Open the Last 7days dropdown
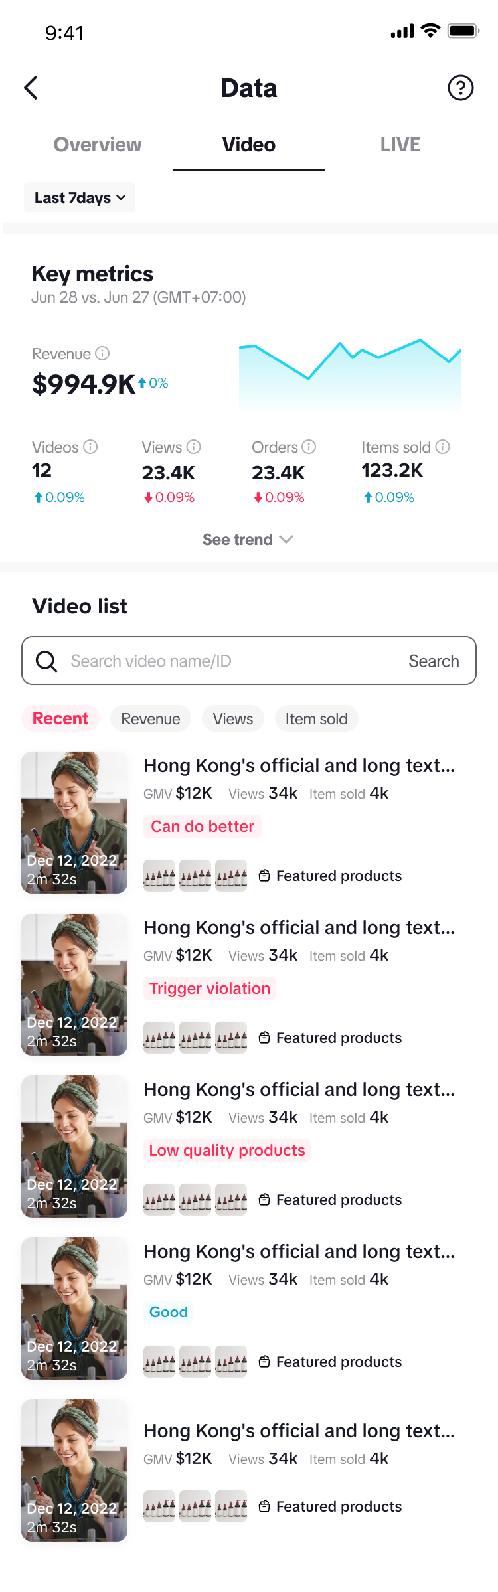Viewport: 498px width, 1592px height. coord(80,198)
